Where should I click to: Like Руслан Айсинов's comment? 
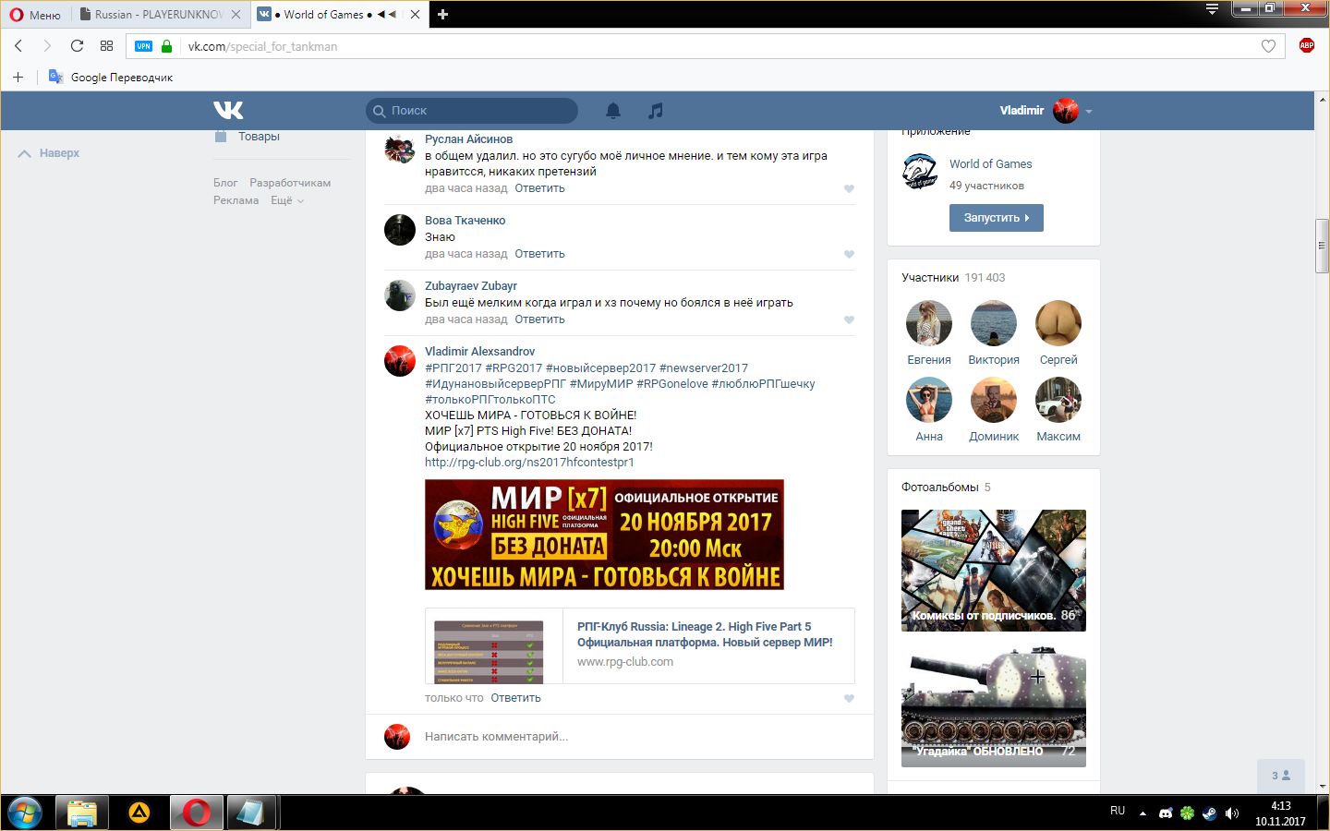[x=849, y=189]
